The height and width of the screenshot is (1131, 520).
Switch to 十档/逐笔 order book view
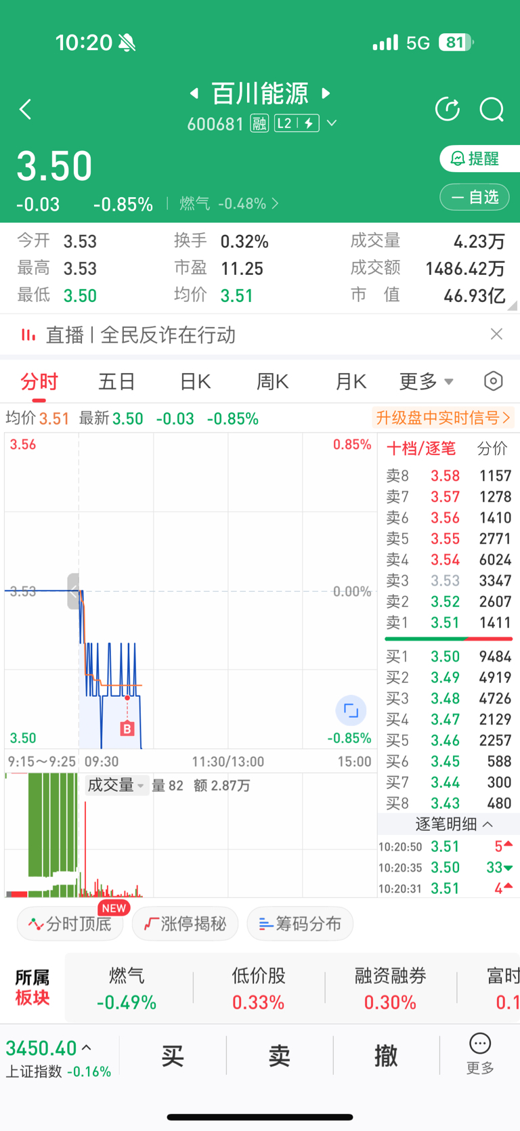[420, 448]
